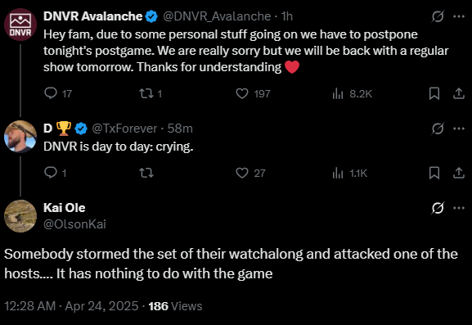Image resolution: width=472 pixels, height=325 pixels.
Task: Open the 12:28 AM Apr 24, 2025 timestamp
Action: point(71,306)
